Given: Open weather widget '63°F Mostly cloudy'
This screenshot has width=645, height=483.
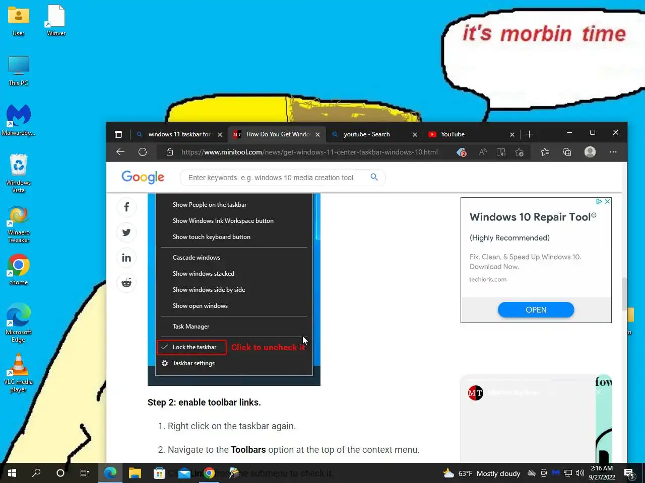Looking at the screenshot, I should tap(482, 473).
